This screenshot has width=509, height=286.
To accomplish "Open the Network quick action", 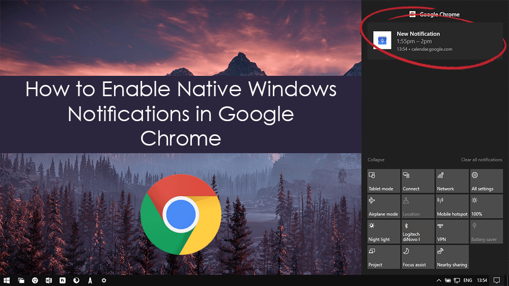I will pyautogui.click(x=452, y=181).
